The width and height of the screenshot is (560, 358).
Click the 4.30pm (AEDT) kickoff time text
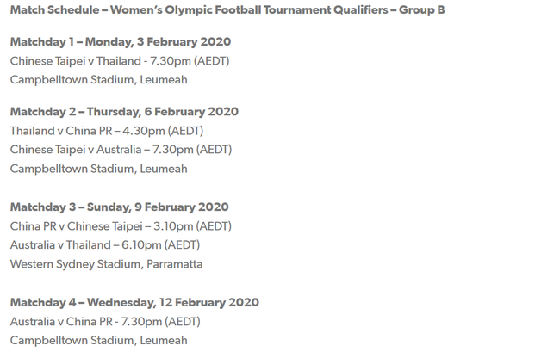(163, 131)
